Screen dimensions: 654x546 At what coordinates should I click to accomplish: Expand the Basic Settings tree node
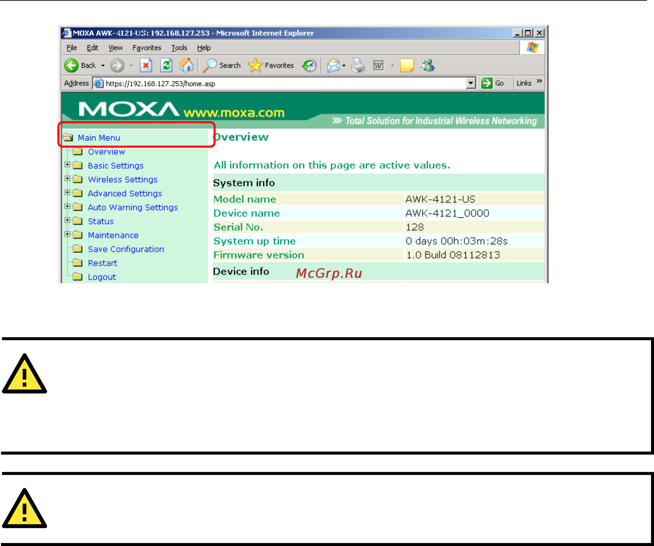[67, 164]
